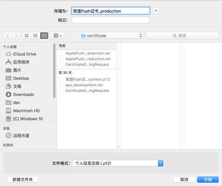The image size is (222, 186).
Task: Click the Cancel button
Action: [x=184, y=179]
